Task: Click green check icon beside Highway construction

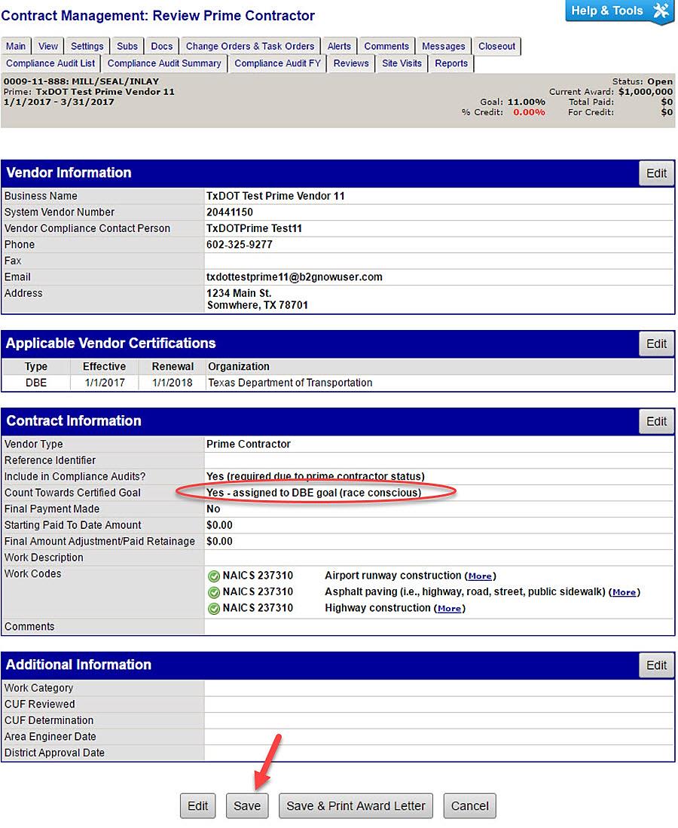Action: click(x=213, y=609)
